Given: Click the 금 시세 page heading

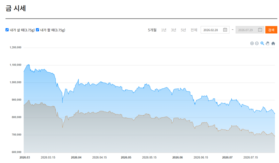Looking at the screenshot, I should [16, 8].
